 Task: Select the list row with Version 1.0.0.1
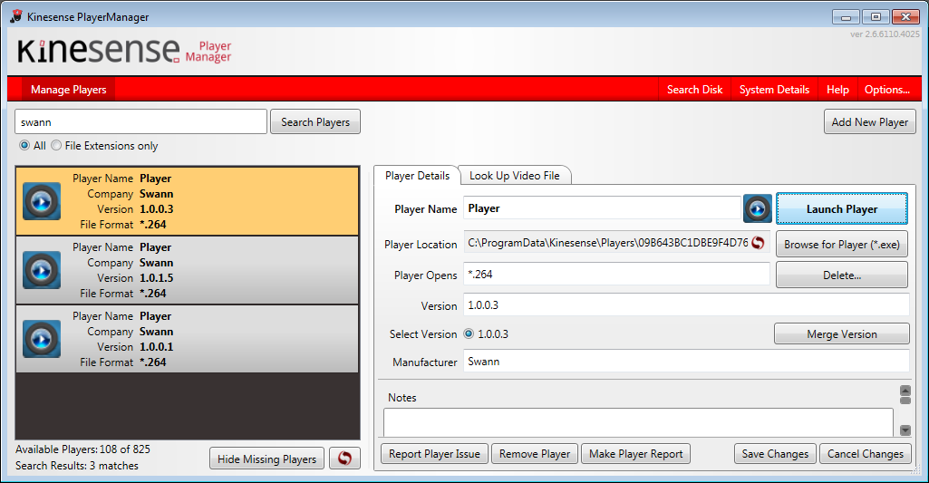click(188, 339)
